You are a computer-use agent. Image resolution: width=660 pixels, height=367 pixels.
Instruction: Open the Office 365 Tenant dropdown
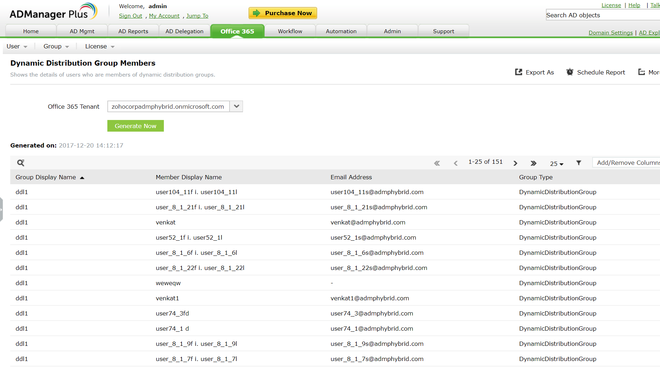[x=236, y=106]
